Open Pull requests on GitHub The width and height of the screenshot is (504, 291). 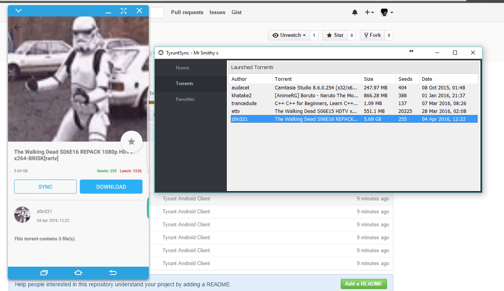[187, 13]
